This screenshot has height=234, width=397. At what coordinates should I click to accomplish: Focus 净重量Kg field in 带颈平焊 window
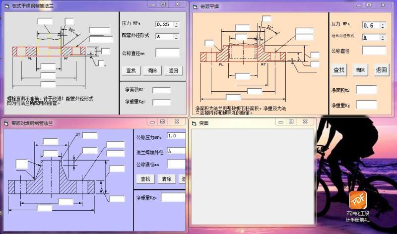(x=366, y=105)
